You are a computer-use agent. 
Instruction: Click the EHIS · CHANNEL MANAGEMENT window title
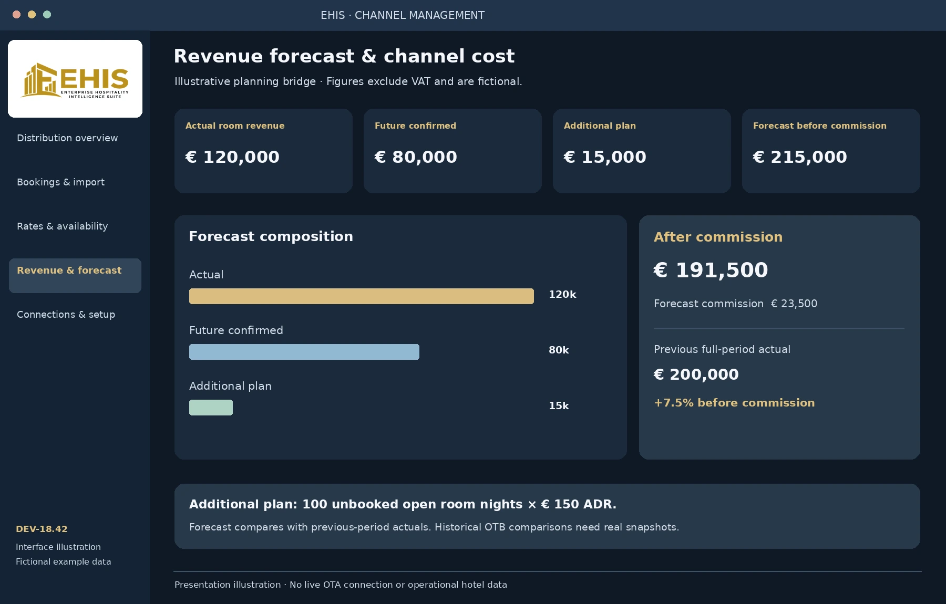coord(403,15)
